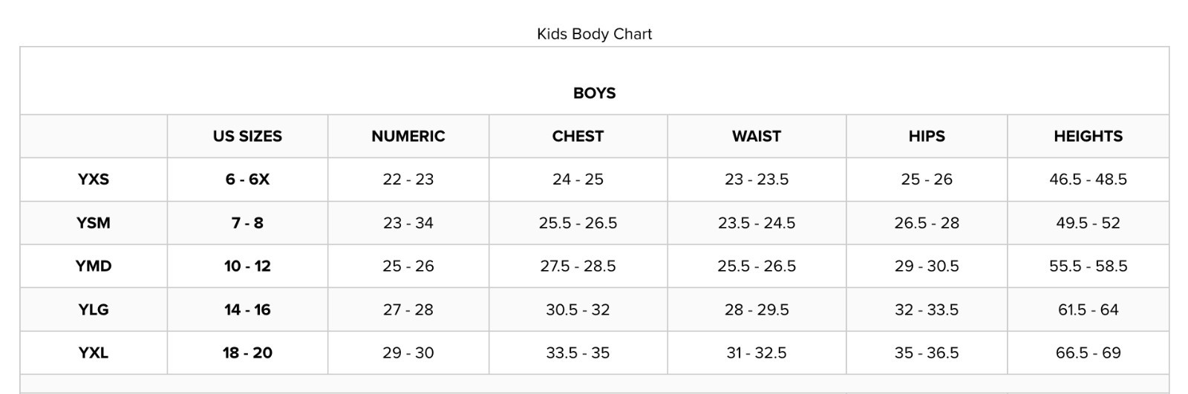Click the CHEST column header
The image size is (1188, 394).
point(578,137)
